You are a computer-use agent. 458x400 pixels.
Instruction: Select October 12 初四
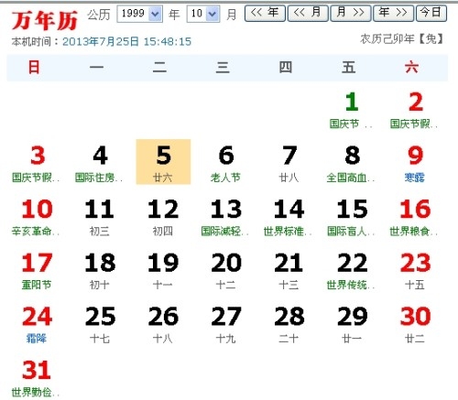pyautogui.click(x=163, y=217)
